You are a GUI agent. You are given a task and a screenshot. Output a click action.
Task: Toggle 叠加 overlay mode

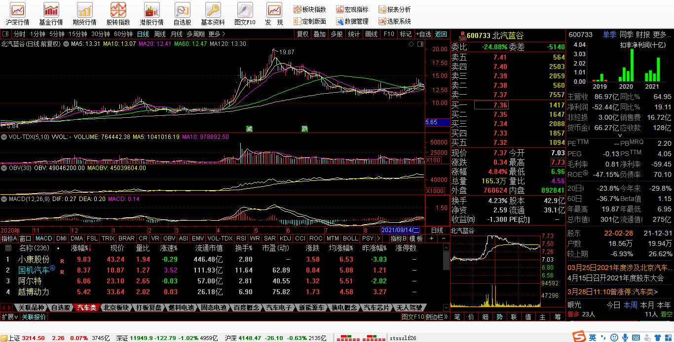[320, 34]
